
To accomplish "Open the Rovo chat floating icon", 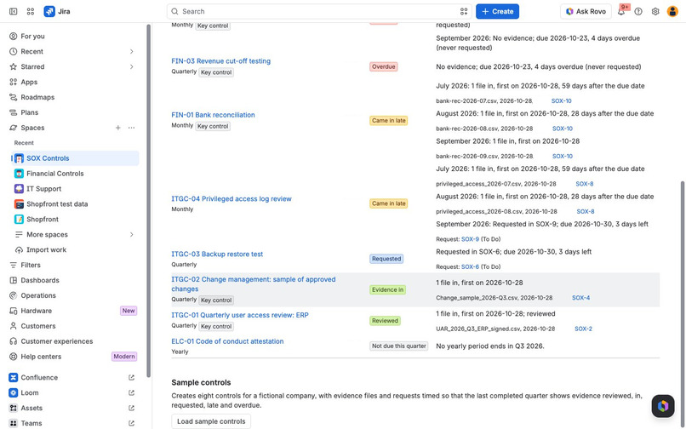I will click(x=663, y=406).
